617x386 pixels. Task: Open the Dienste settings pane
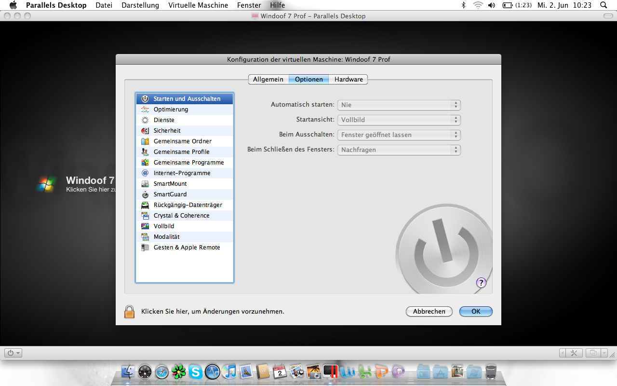(x=185, y=120)
